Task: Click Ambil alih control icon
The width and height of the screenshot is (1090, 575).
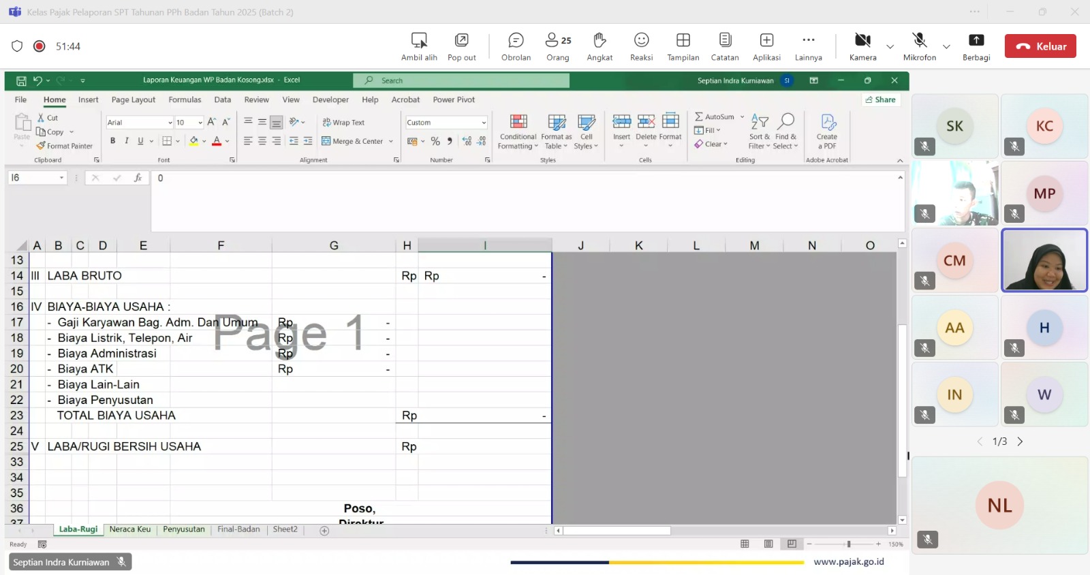Action: click(419, 46)
